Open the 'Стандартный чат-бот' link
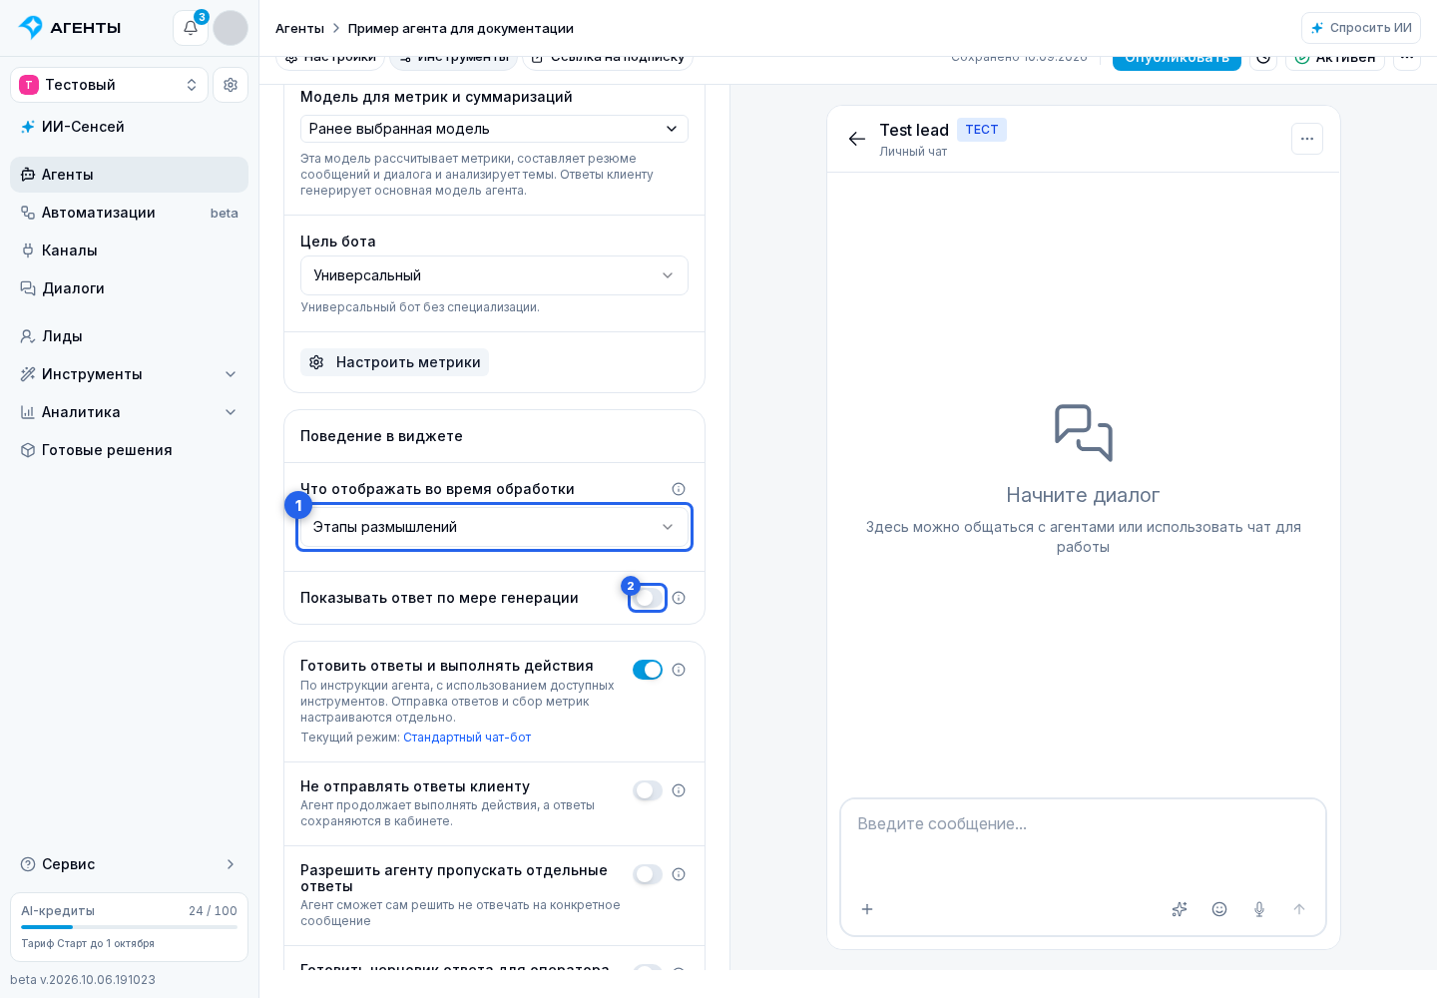The image size is (1437, 998). 467,738
